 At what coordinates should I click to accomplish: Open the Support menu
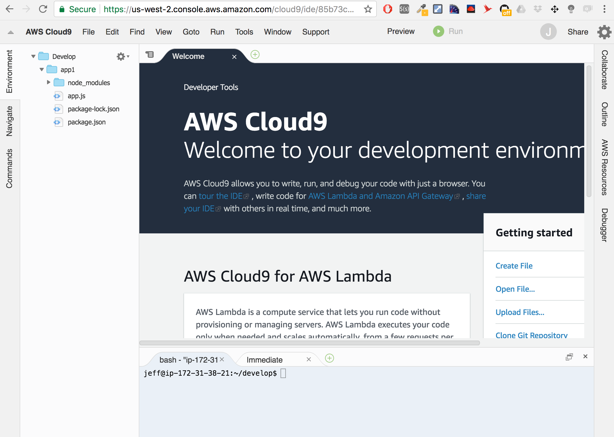point(316,32)
